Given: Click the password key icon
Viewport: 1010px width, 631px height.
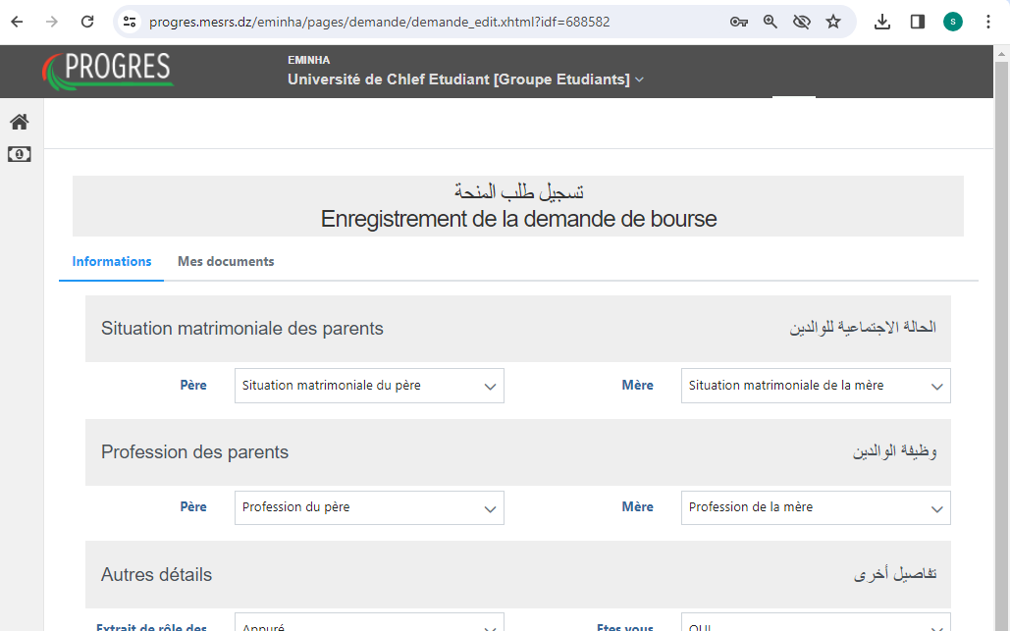Looking at the screenshot, I should [739, 22].
